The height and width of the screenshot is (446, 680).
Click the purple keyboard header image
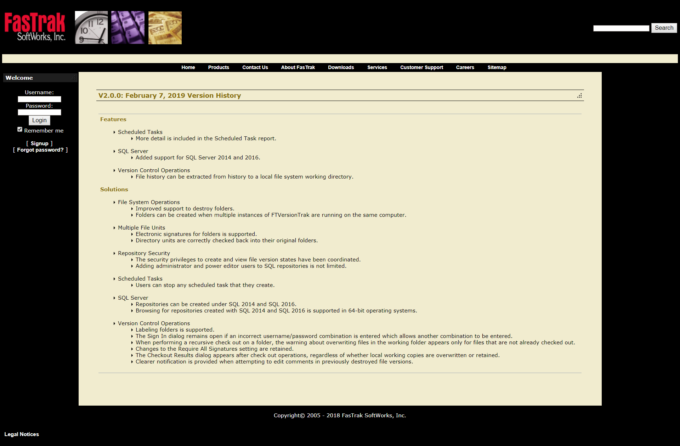pos(128,28)
